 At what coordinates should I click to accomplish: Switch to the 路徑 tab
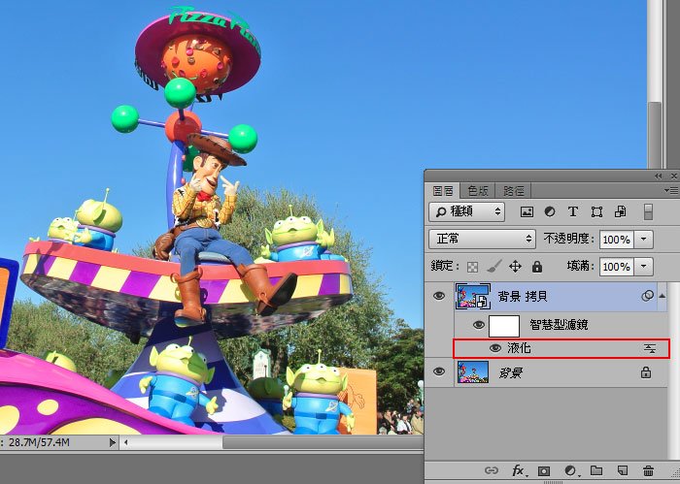pos(514,191)
